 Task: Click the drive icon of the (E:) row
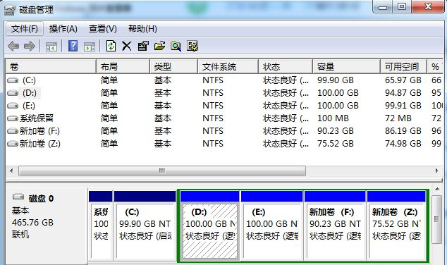13,106
